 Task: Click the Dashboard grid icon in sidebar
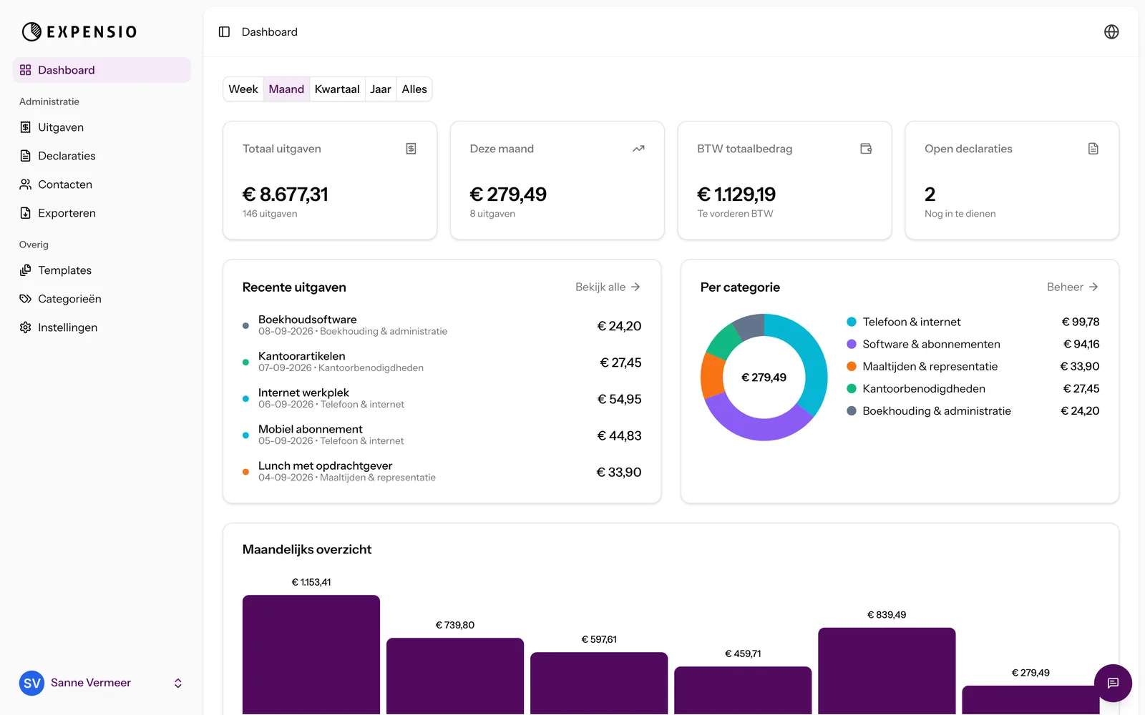click(26, 70)
